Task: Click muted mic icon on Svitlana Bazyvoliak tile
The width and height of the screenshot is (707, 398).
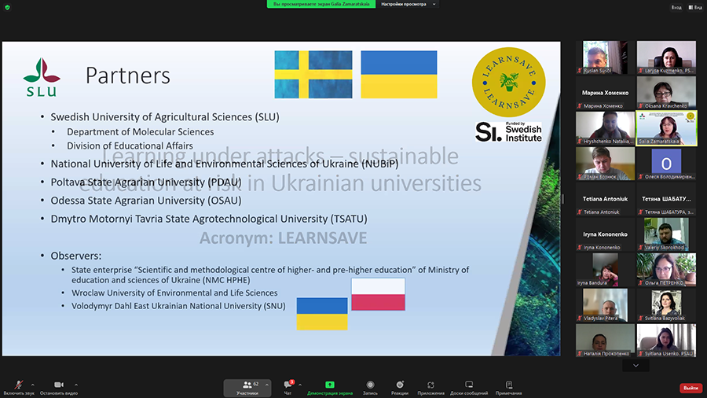Action: (x=641, y=318)
